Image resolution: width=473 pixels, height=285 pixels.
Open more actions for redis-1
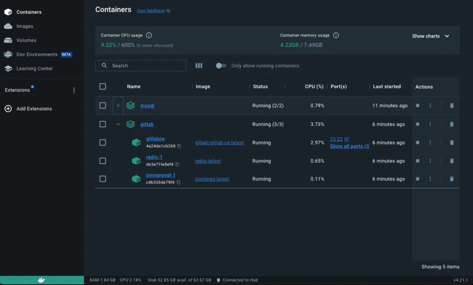(430, 161)
